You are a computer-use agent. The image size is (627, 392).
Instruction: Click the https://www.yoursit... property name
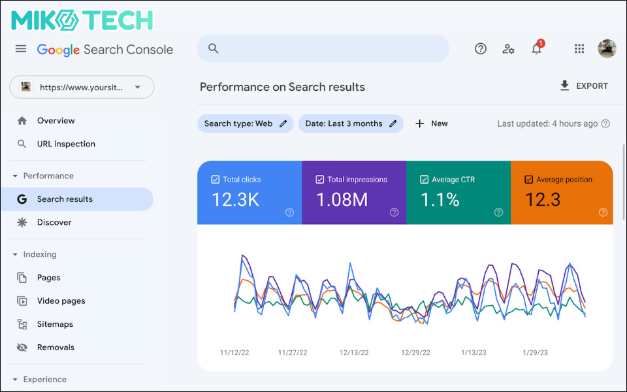coord(81,87)
